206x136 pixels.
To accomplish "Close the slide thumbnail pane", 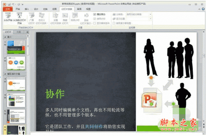I will point(27,32).
